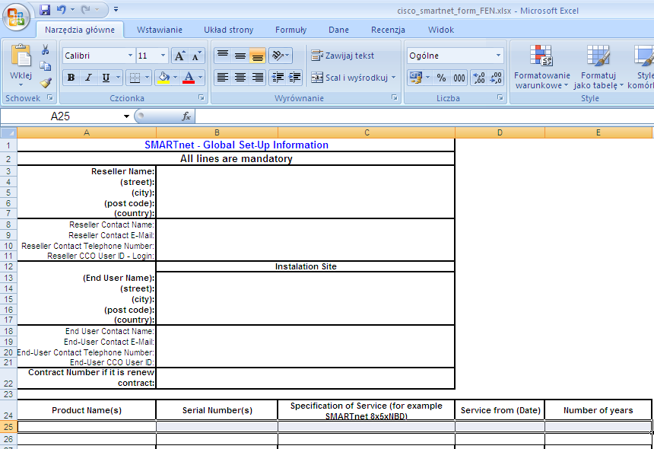Open the Ogólne number format dropdown
This screenshot has width=654, height=449.
pyautogui.click(x=498, y=56)
